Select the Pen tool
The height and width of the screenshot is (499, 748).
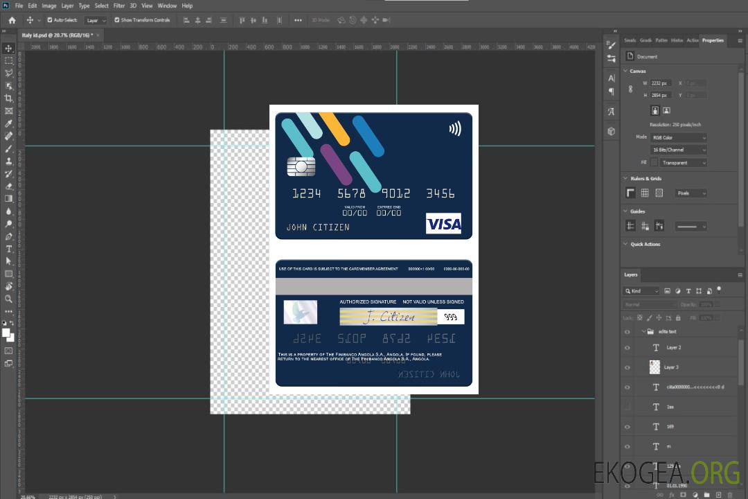pyautogui.click(x=8, y=236)
